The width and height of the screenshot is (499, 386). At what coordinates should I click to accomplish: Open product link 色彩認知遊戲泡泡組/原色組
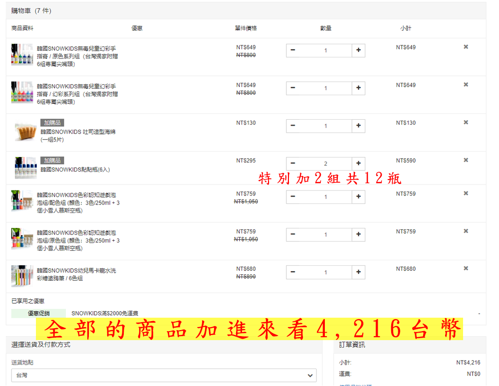click(78, 241)
